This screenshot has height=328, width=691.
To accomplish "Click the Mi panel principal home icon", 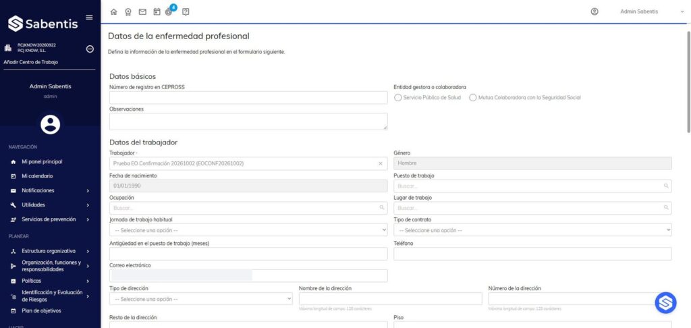I will click(13, 162).
